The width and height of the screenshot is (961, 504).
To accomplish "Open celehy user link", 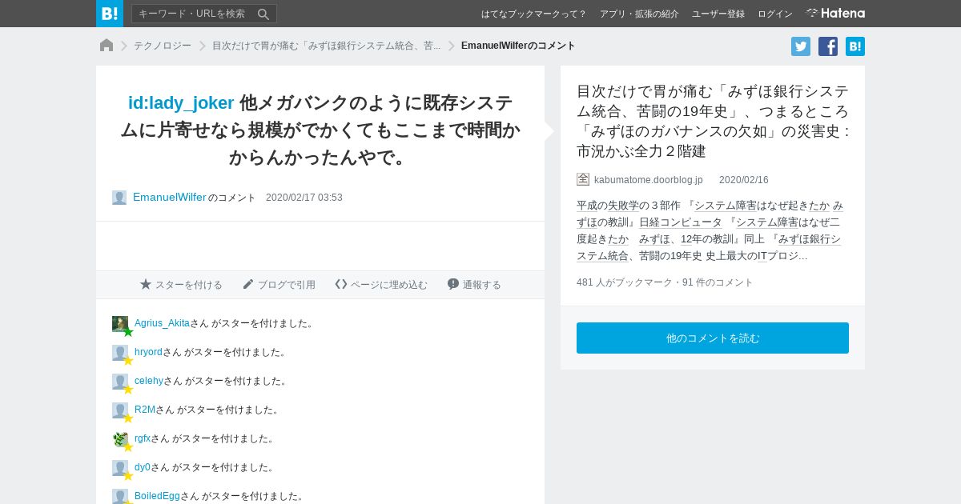I will [149, 381].
